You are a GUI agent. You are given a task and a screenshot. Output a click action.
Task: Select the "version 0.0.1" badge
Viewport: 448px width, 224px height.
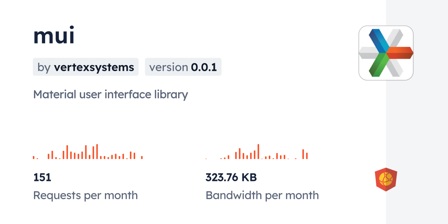[x=183, y=67]
